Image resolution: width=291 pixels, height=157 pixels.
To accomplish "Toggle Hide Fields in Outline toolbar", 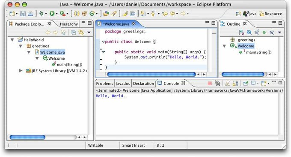I will (249, 32).
